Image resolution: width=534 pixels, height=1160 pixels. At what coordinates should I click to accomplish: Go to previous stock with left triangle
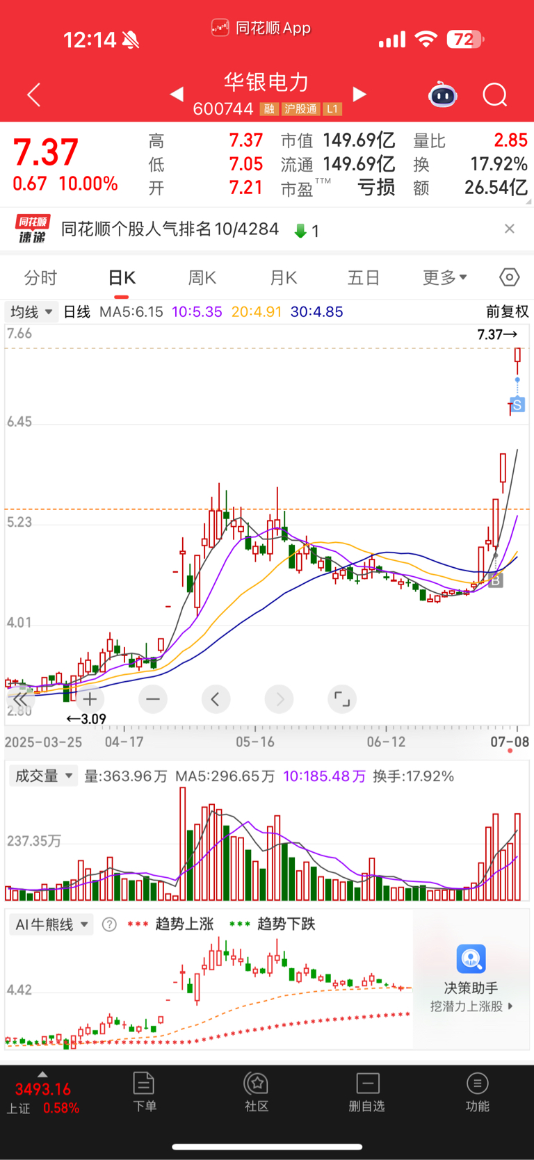(177, 94)
